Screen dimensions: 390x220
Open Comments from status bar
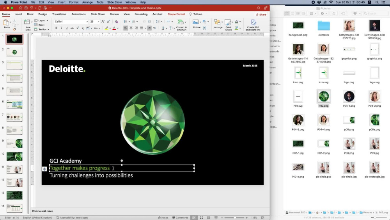(x=180, y=218)
